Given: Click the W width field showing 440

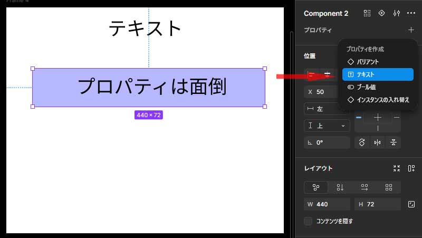Looking at the screenshot, I should click(327, 204).
